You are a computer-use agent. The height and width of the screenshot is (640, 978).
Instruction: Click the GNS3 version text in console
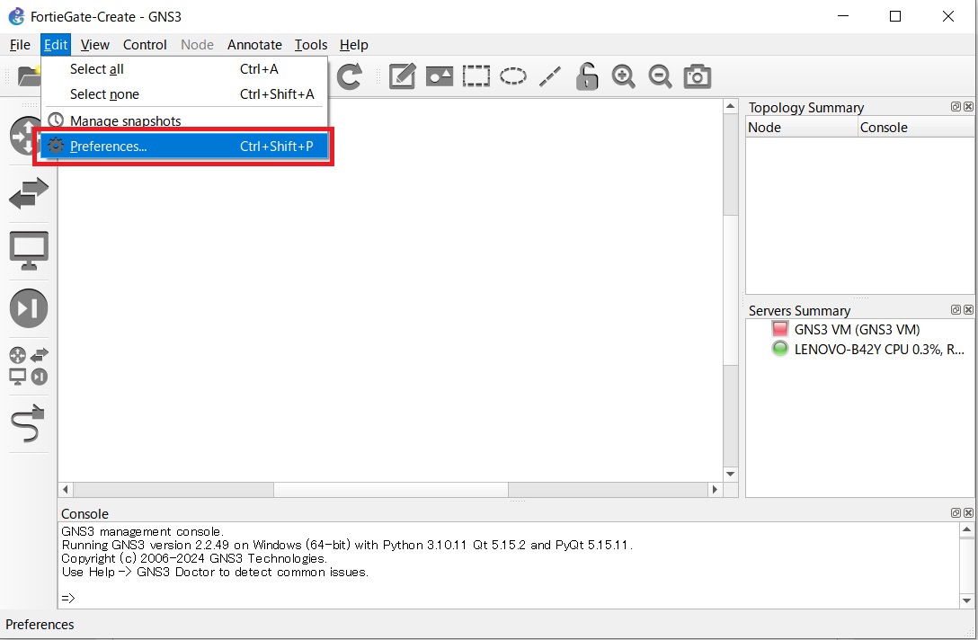347,546
